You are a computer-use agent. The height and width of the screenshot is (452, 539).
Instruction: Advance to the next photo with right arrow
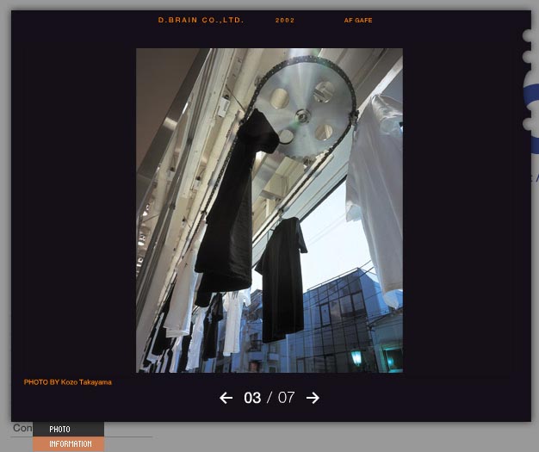click(313, 398)
